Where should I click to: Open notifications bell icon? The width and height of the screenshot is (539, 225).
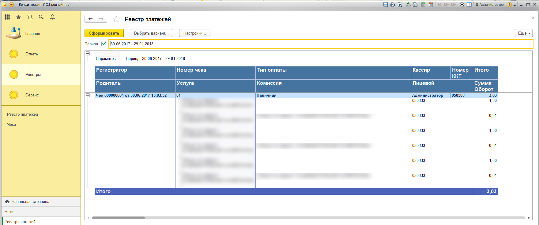[52, 17]
